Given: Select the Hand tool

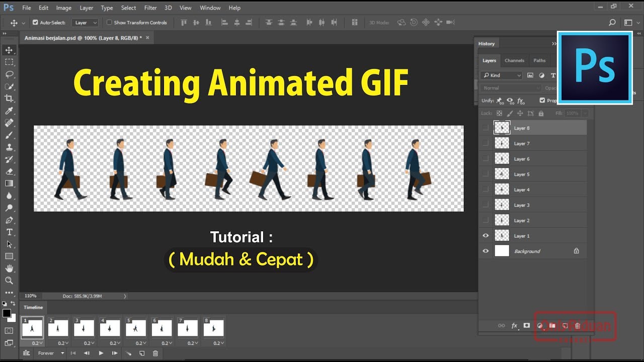Looking at the screenshot, I should tap(9, 268).
